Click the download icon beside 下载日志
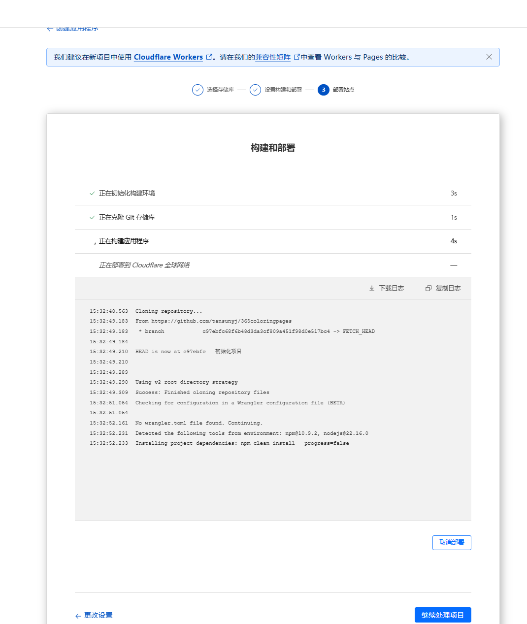The width and height of the screenshot is (527, 624). pos(372,288)
